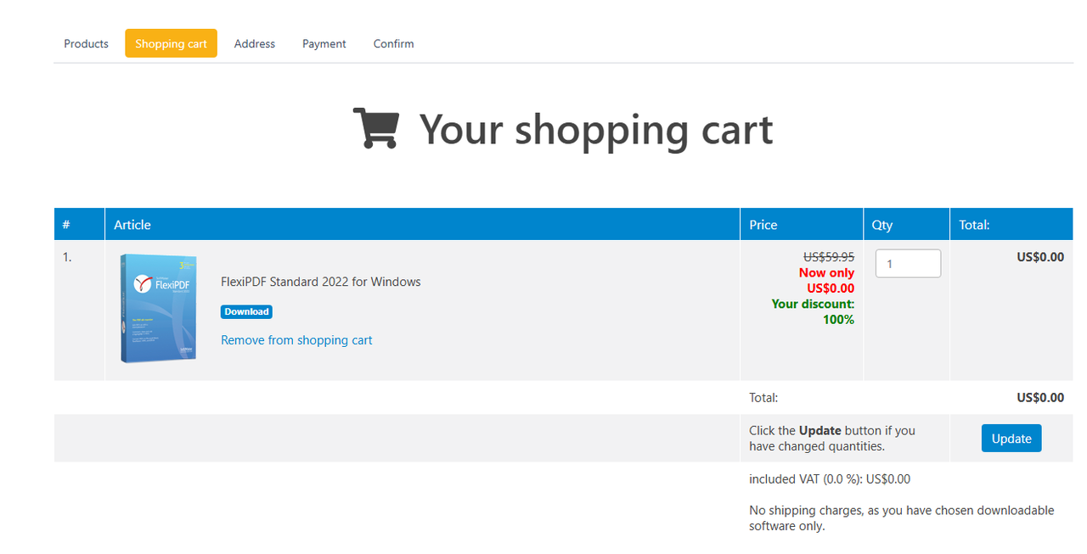Click the shopping cart icon beside heading
1087x554 pixels.
(376, 128)
